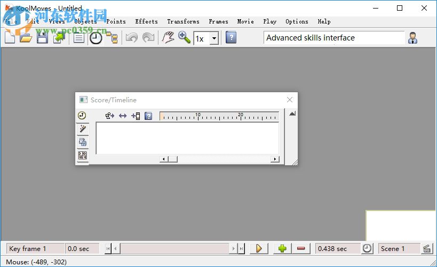Click the magic wand icon in Score panel
437x267 pixels.
83,128
